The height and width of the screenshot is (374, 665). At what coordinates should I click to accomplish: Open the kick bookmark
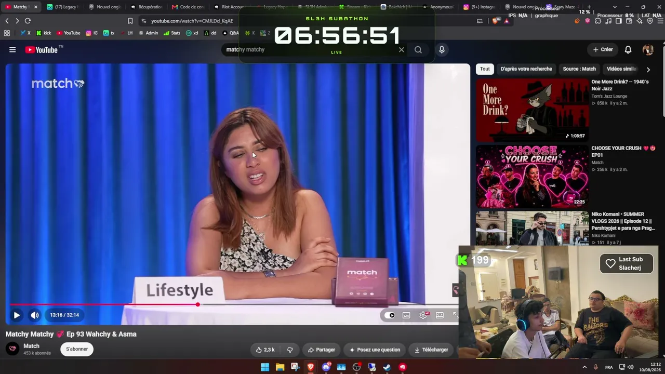[44, 33]
